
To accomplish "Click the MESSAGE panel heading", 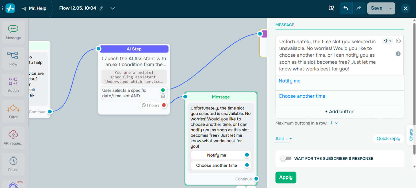I will point(285,25).
